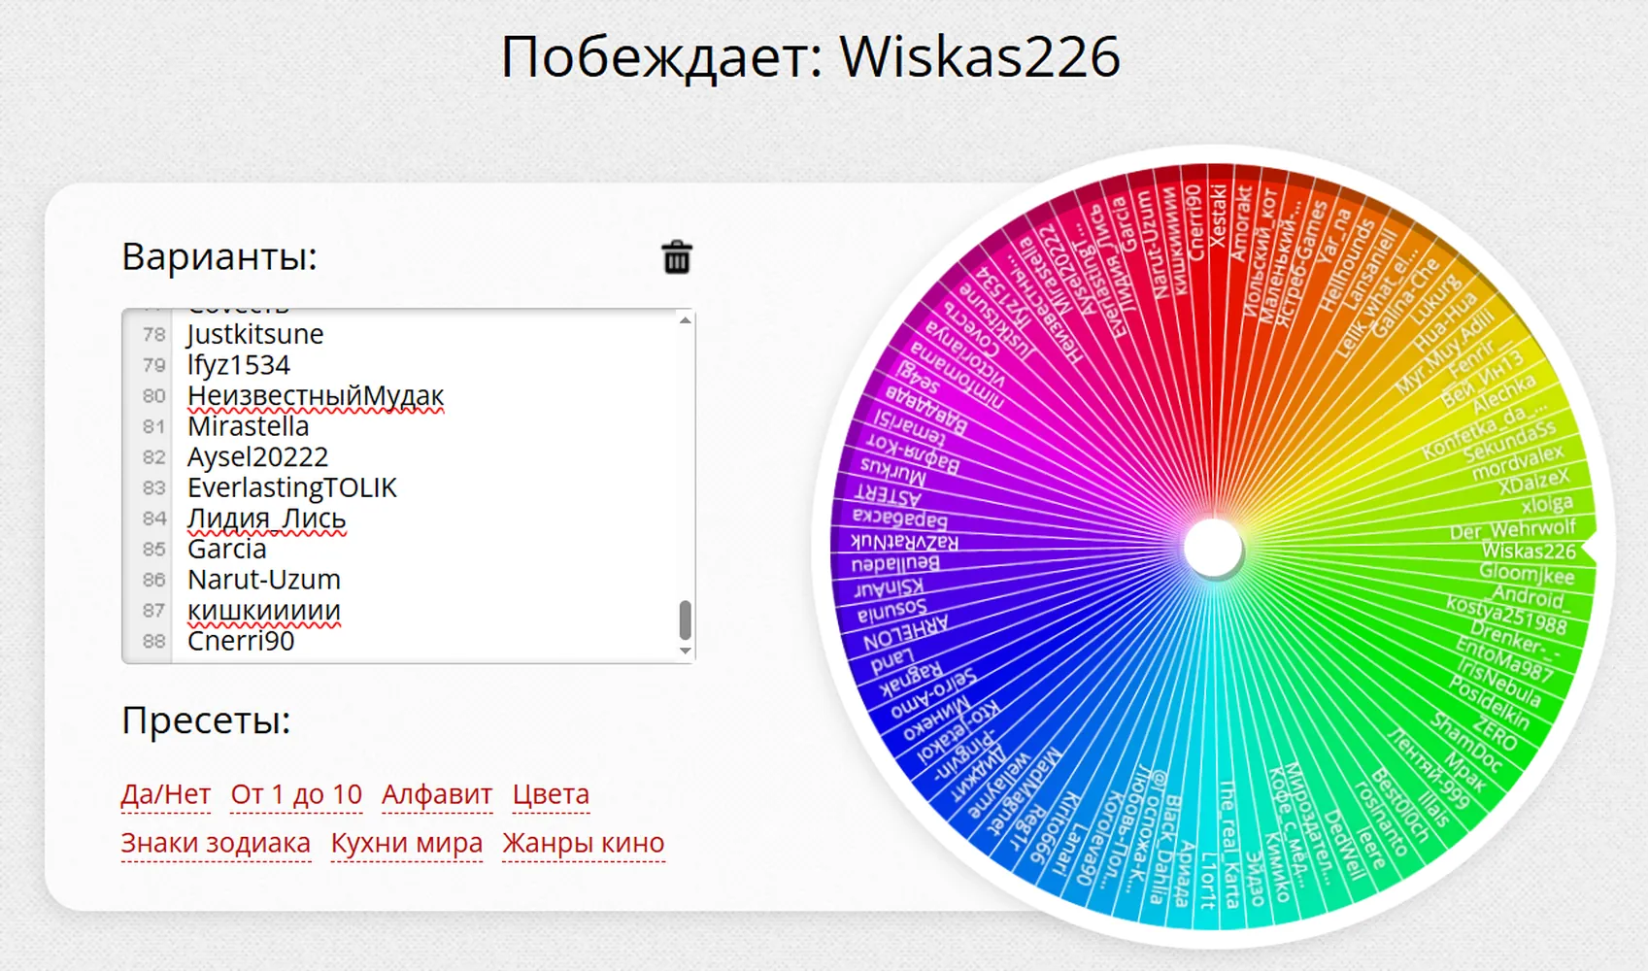This screenshot has height=971, width=1648.
Task: Place cursor on line Narut-Uzum
Action: pyautogui.click(x=264, y=580)
